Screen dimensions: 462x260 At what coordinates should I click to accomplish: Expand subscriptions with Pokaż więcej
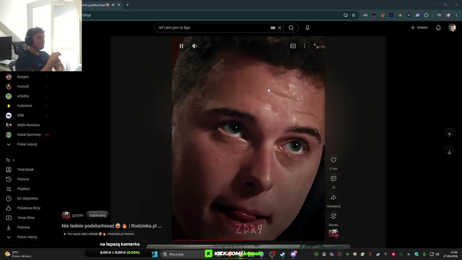click(27, 144)
